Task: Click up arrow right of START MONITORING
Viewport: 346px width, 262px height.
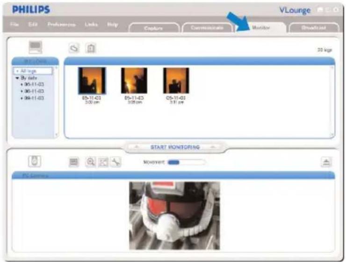Action: [x=213, y=147]
